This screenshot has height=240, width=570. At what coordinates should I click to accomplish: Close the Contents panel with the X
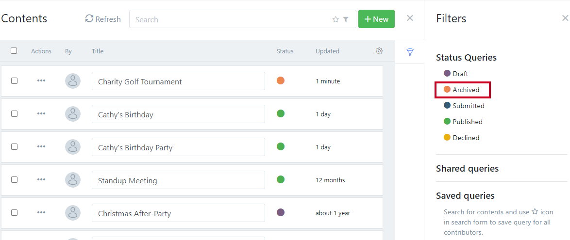(410, 18)
